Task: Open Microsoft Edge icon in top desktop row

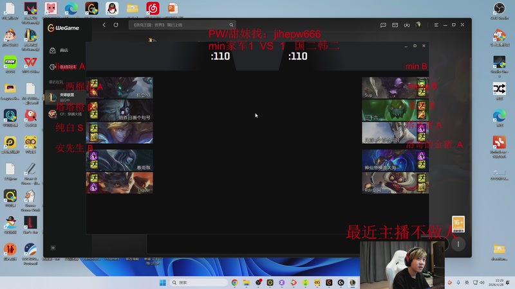Action: pos(71,8)
